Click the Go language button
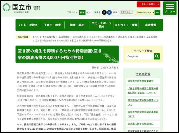179x133 pixels. 157,12
